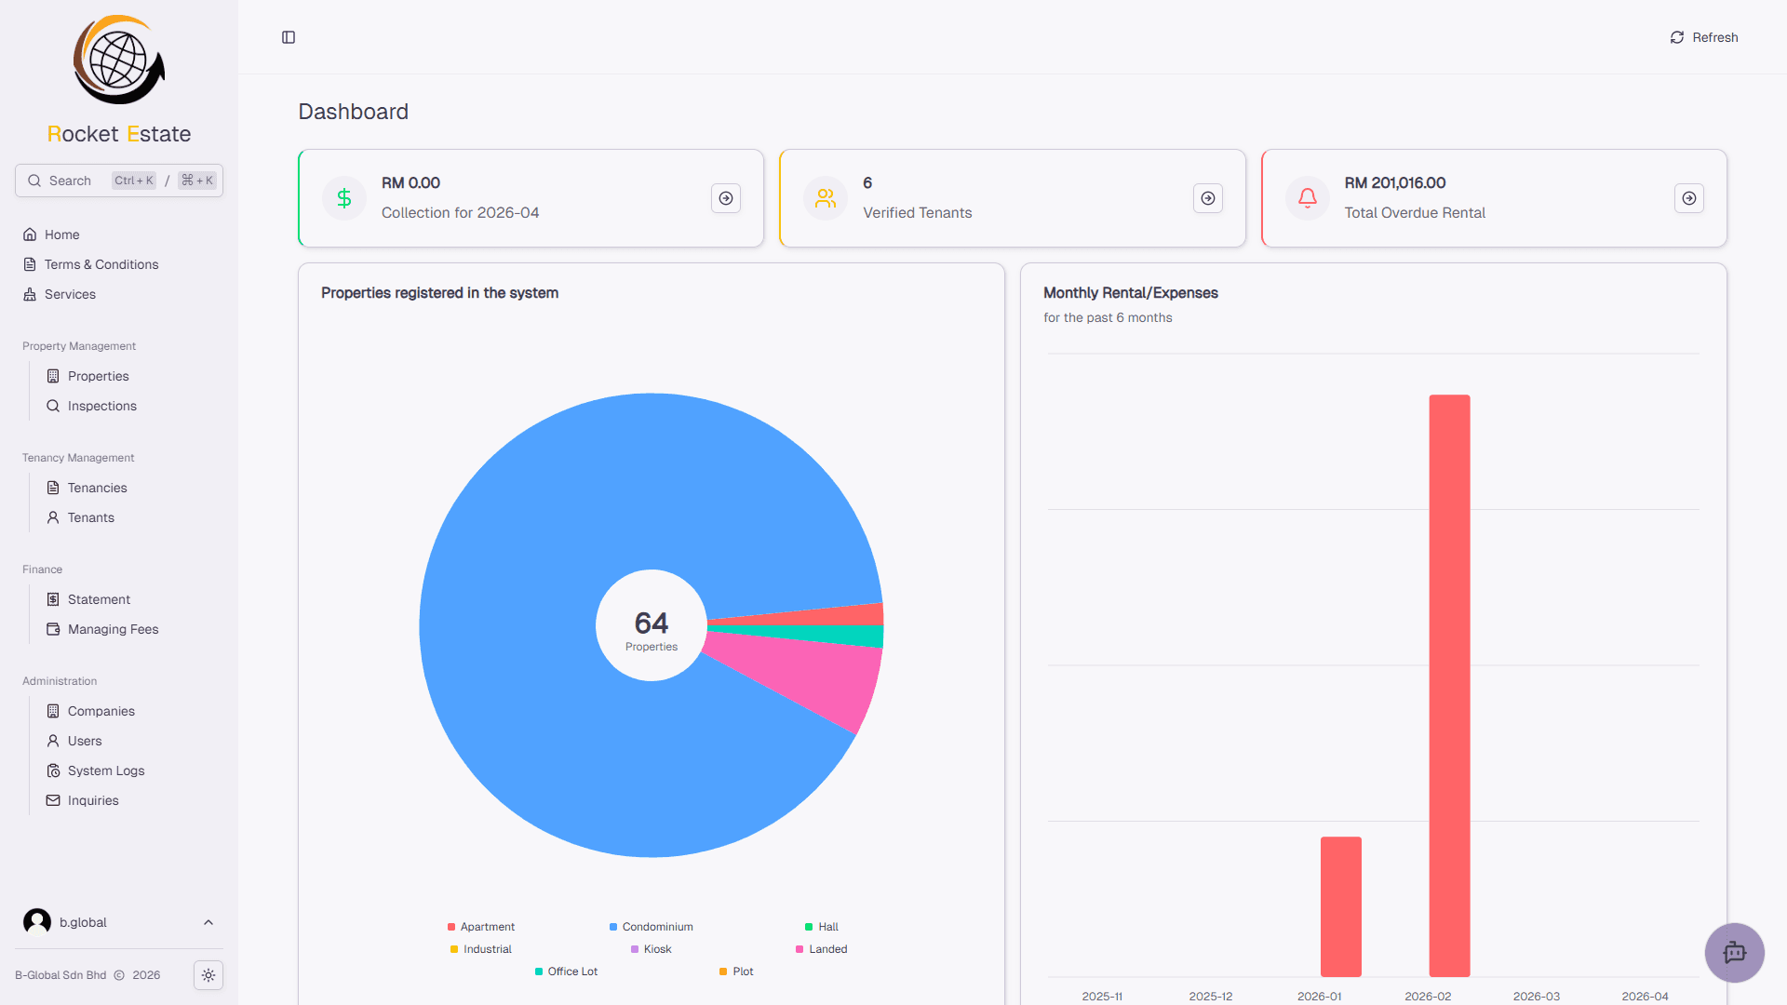Open Managing Fees in sidebar
Image resolution: width=1787 pixels, height=1005 pixels.
pos(113,629)
